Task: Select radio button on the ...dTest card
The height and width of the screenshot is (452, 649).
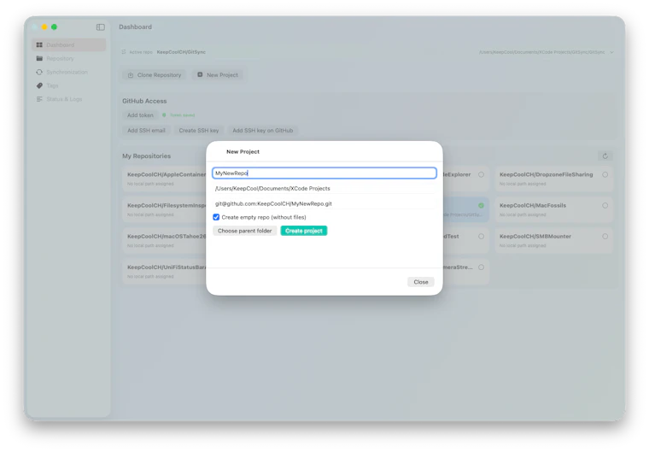Action: (481, 237)
